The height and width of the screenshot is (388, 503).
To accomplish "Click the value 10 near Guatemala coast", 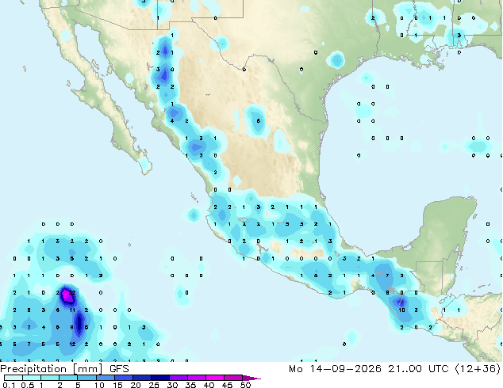I will point(401,310).
